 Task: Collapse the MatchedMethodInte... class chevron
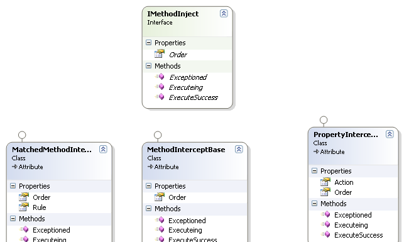(x=103, y=149)
